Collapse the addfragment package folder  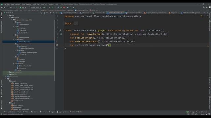click(x=16, y=46)
